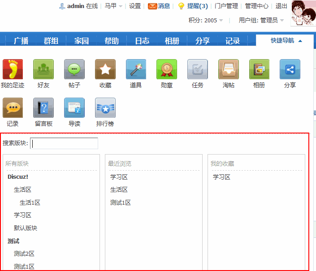Switch to the 日志 nav tab
This screenshot has height=271, width=316.
pyautogui.click(x=142, y=41)
